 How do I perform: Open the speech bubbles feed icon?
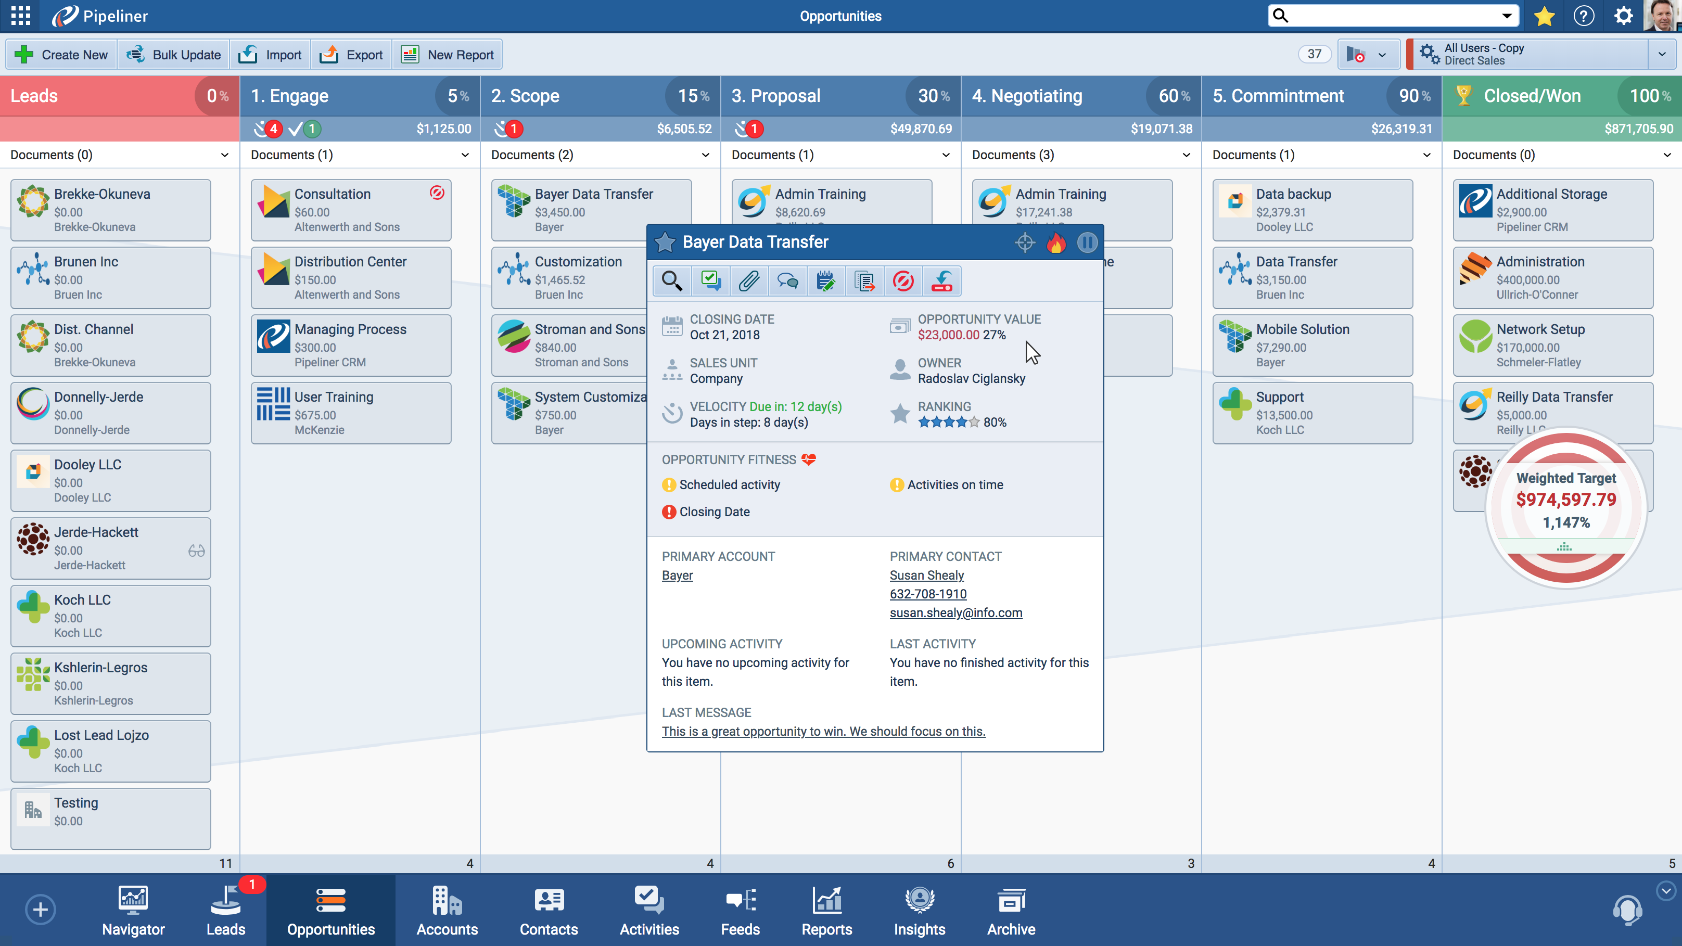(x=787, y=282)
